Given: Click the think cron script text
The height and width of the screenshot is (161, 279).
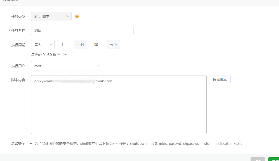Looking at the screenshot, I should [104, 81].
